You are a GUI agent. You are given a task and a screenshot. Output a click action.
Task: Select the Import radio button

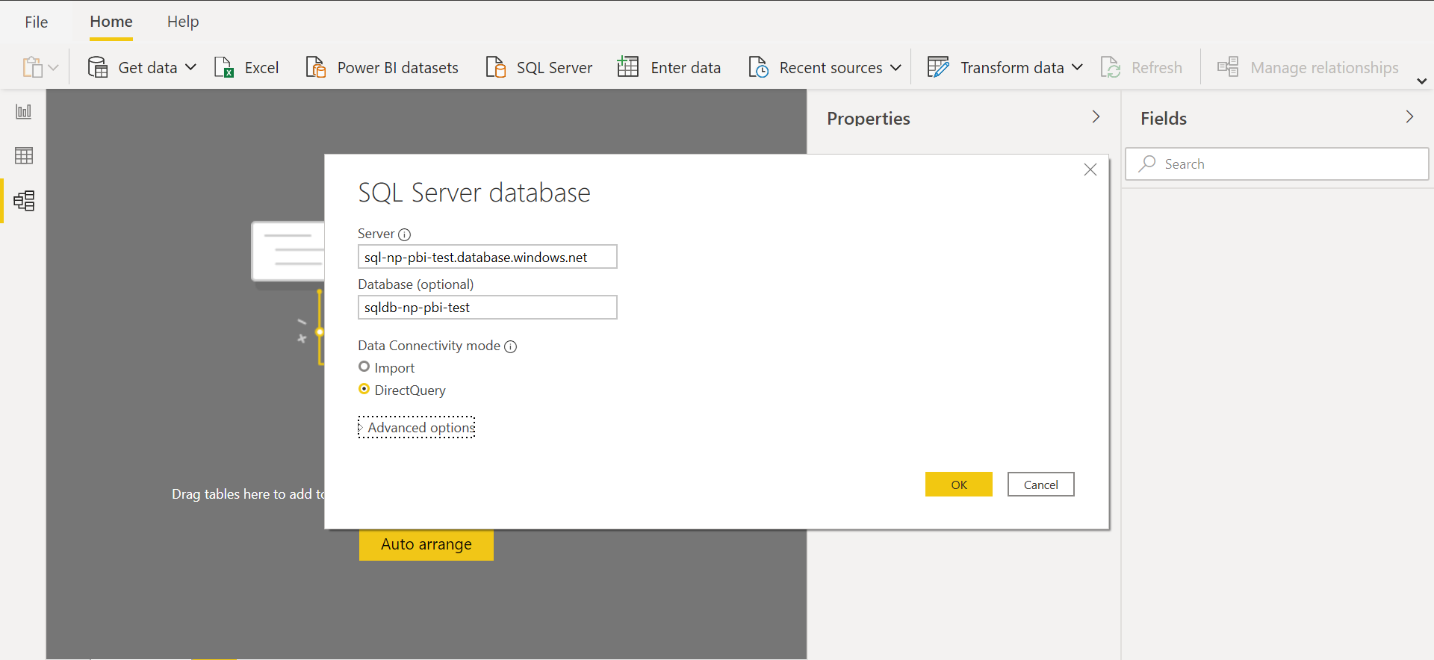click(x=364, y=367)
